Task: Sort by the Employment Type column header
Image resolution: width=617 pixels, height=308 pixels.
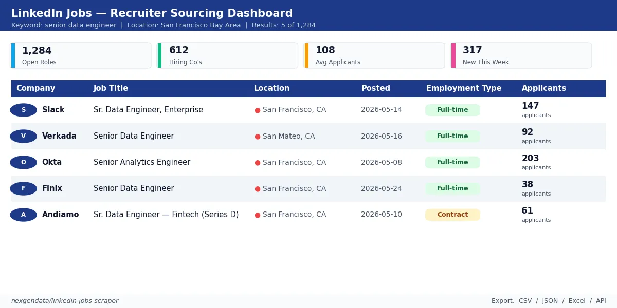Action: click(464, 88)
